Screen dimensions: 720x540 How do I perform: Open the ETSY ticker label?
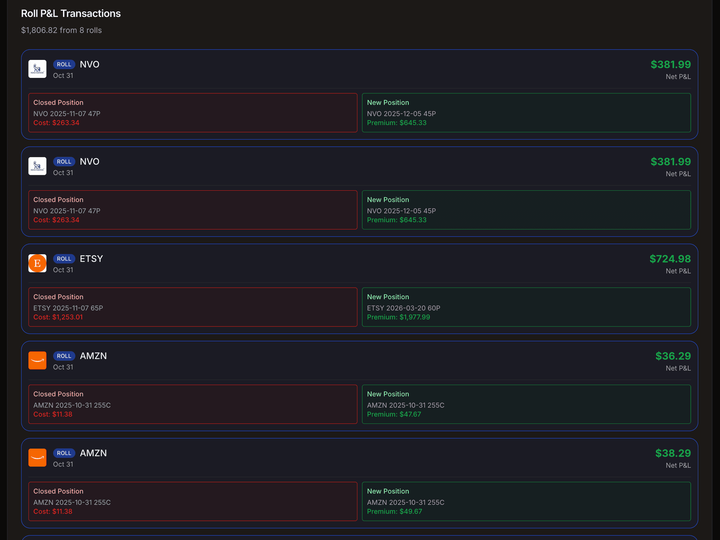[x=91, y=258]
